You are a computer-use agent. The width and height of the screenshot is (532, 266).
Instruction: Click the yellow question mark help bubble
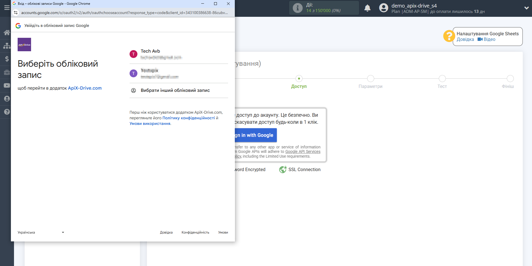click(x=449, y=36)
